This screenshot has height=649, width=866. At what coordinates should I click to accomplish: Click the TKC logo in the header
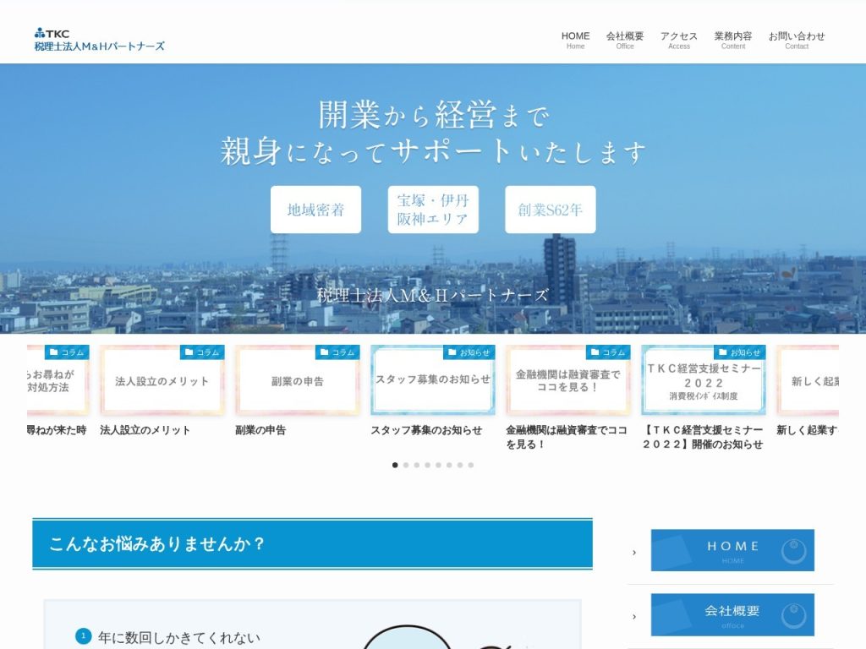click(x=100, y=40)
